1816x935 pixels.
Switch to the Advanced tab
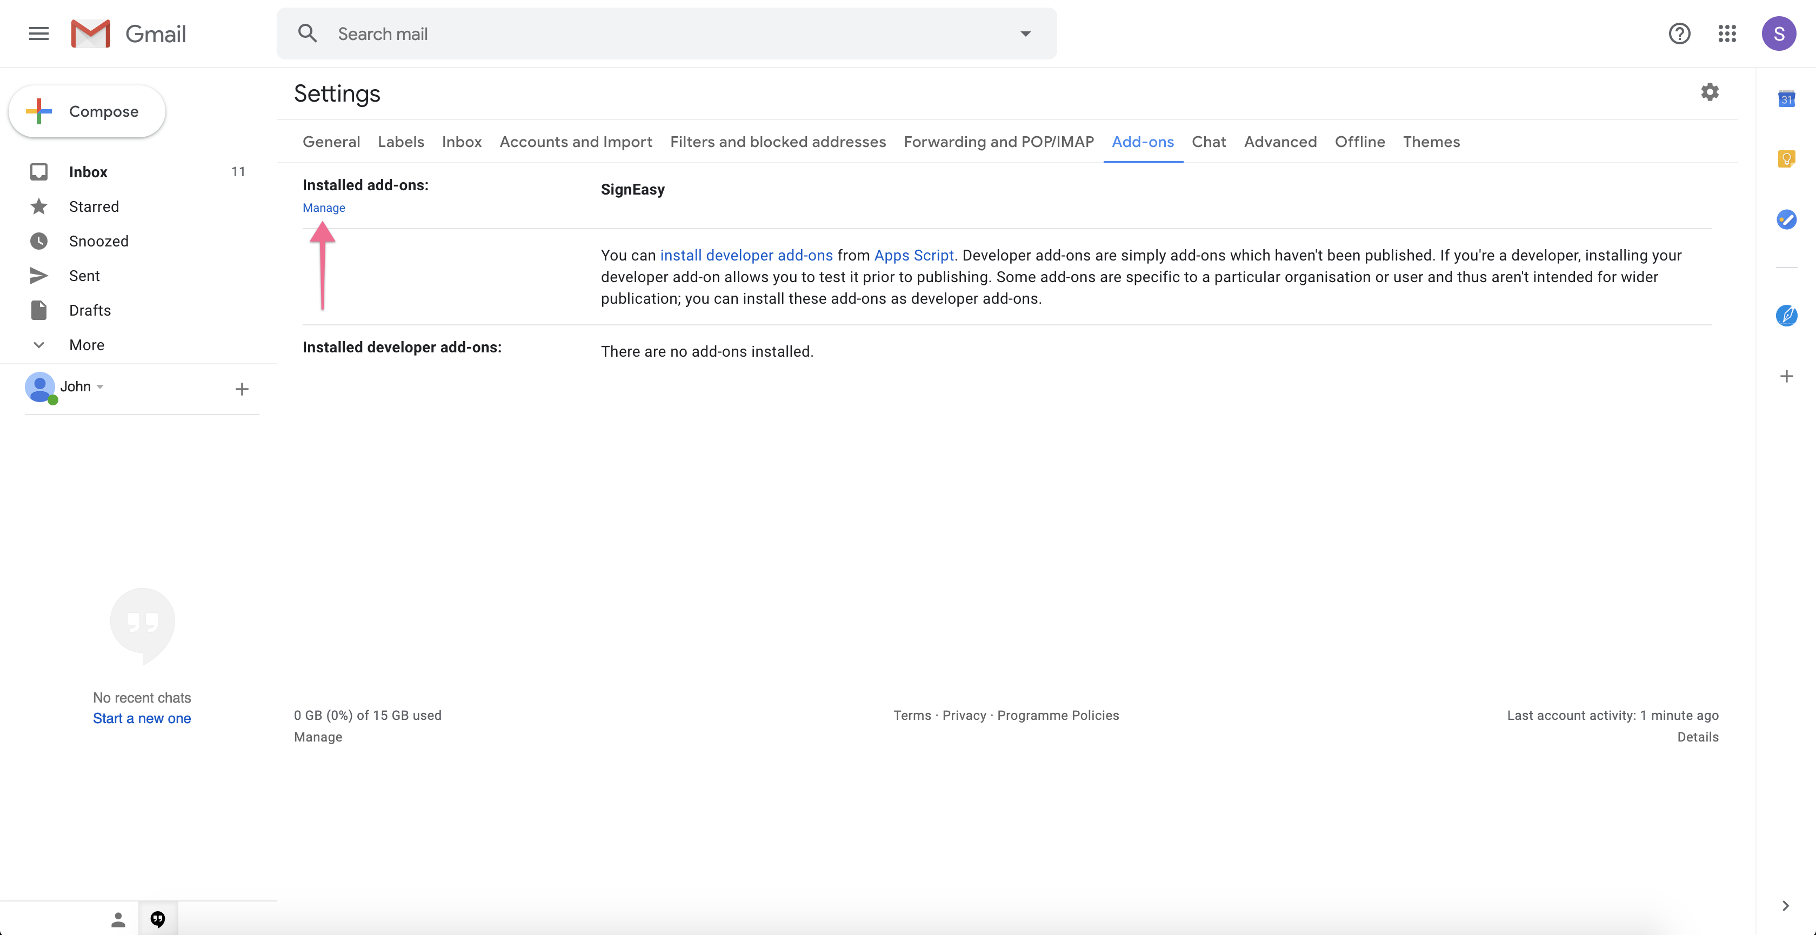(x=1280, y=142)
